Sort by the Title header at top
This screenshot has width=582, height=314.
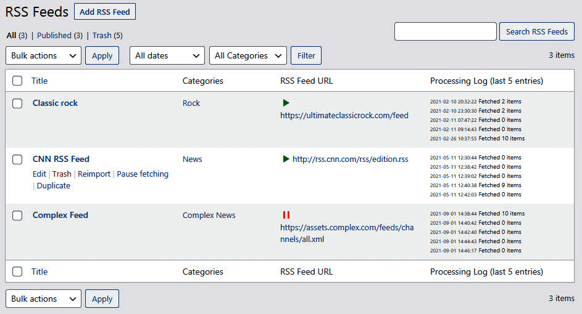39,81
